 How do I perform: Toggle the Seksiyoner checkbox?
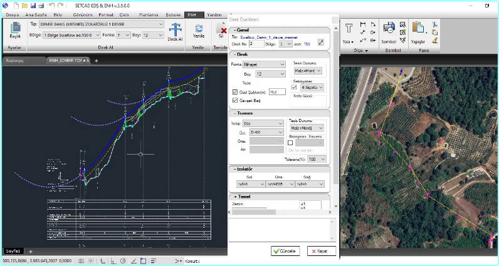point(294,87)
